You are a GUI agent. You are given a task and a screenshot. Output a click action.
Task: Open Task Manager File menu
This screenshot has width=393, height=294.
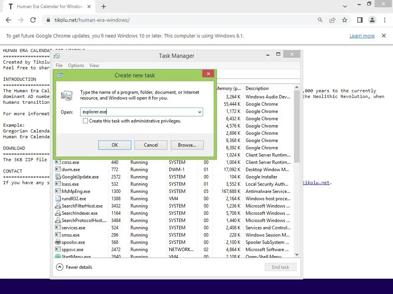[59, 65]
